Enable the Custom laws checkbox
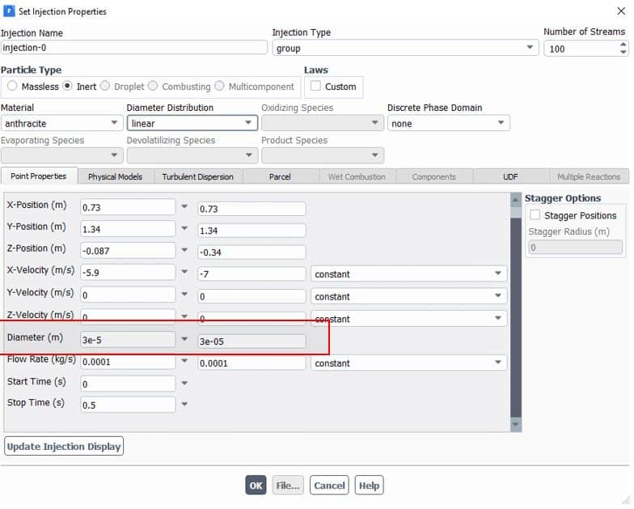 coord(315,87)
